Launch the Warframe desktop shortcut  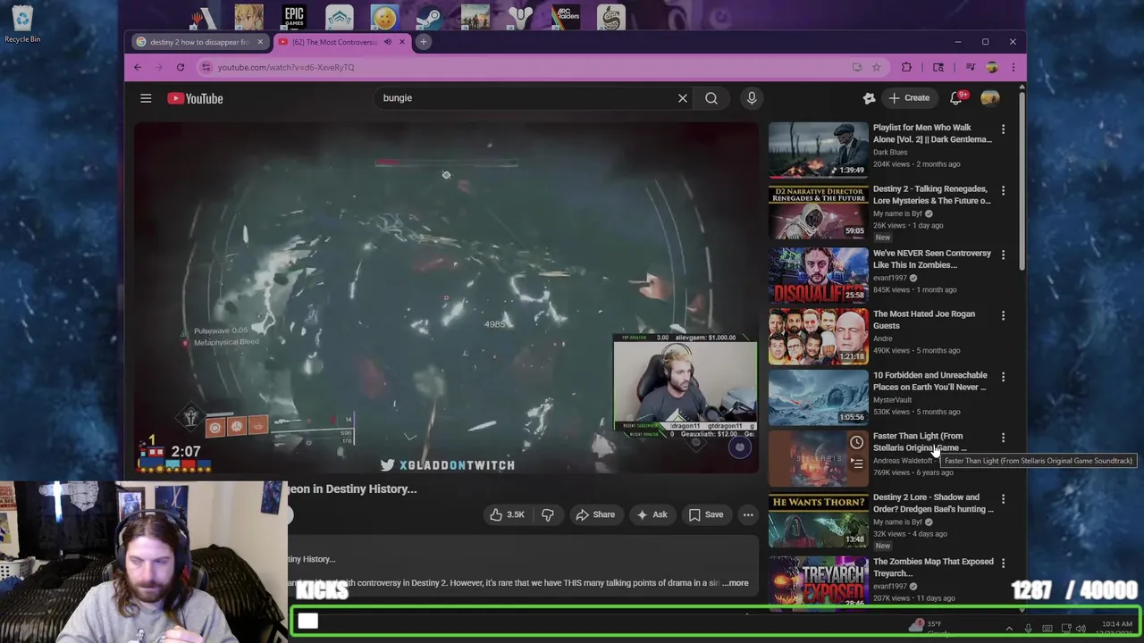coord(339,17)
